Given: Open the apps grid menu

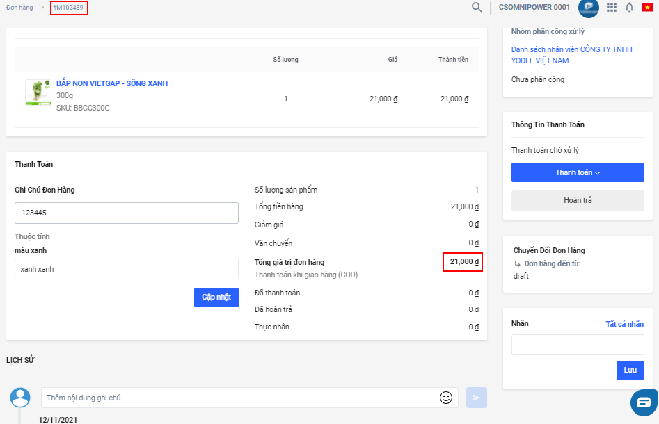Looking at the screenshot, I should (612, 8).
